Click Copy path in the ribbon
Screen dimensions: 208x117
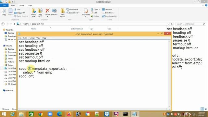tap(19, 13)
